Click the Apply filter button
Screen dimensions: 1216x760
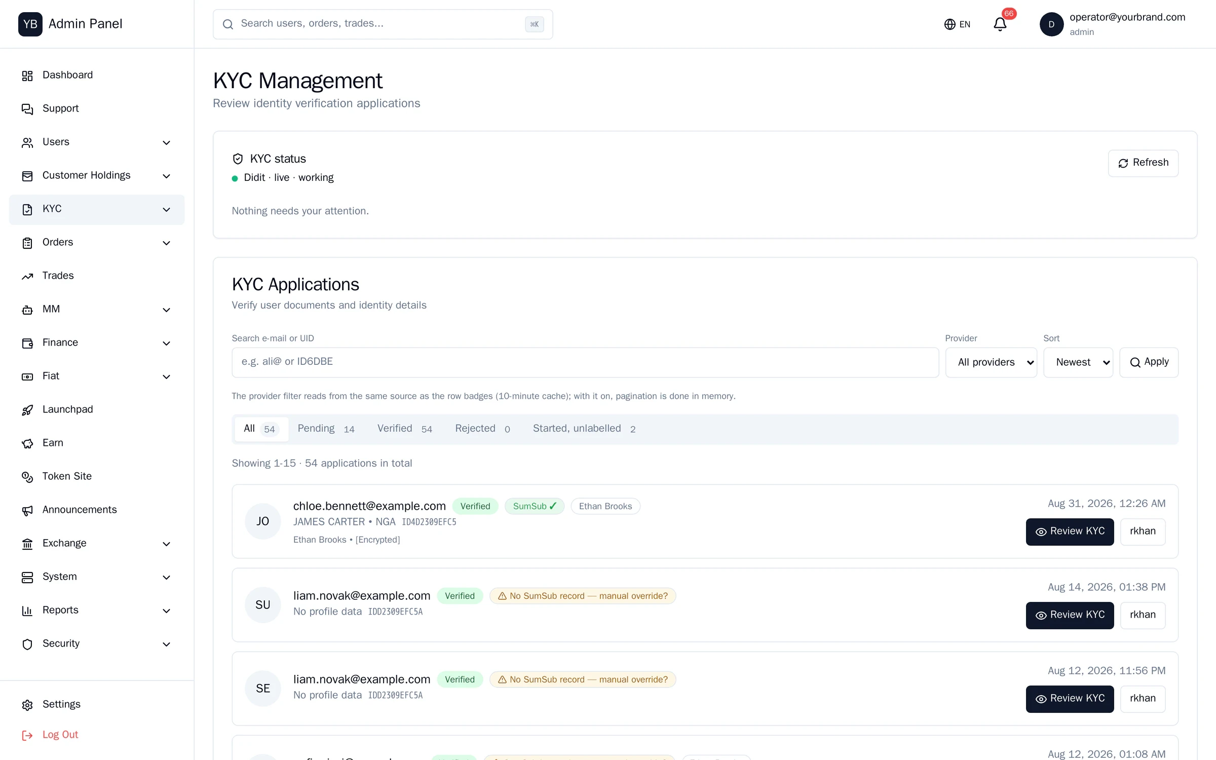[1149, 362]
